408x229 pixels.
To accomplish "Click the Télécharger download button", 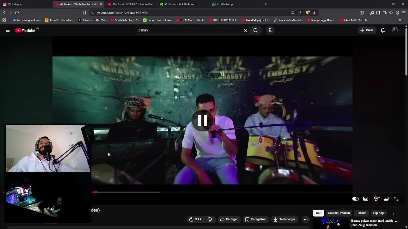I will coord(284,219).
